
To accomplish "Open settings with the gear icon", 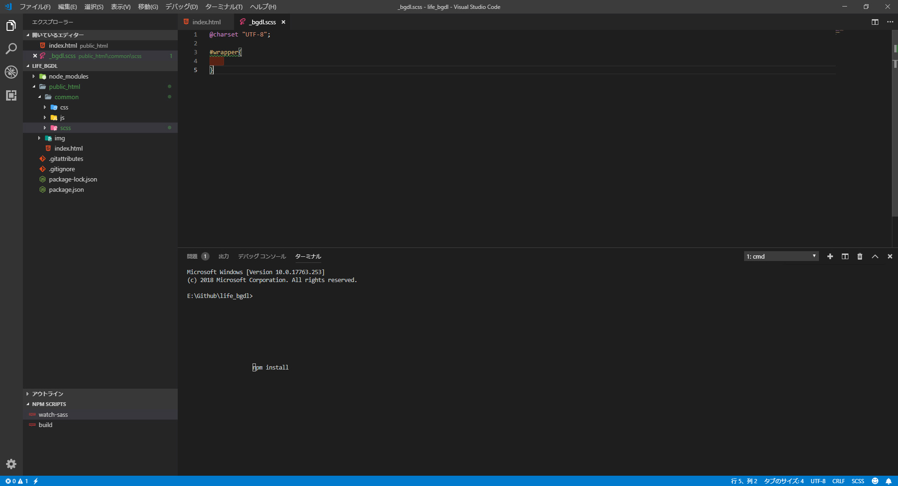I will 11,464.
